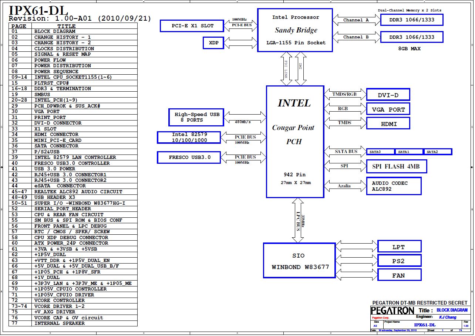Select the FAN box
Viewport: 475px width, 336px height.
coord(399,275)
